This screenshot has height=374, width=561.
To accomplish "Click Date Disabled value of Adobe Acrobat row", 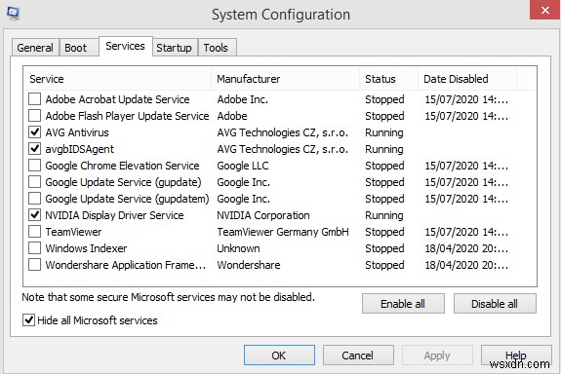I will point(466,99).
